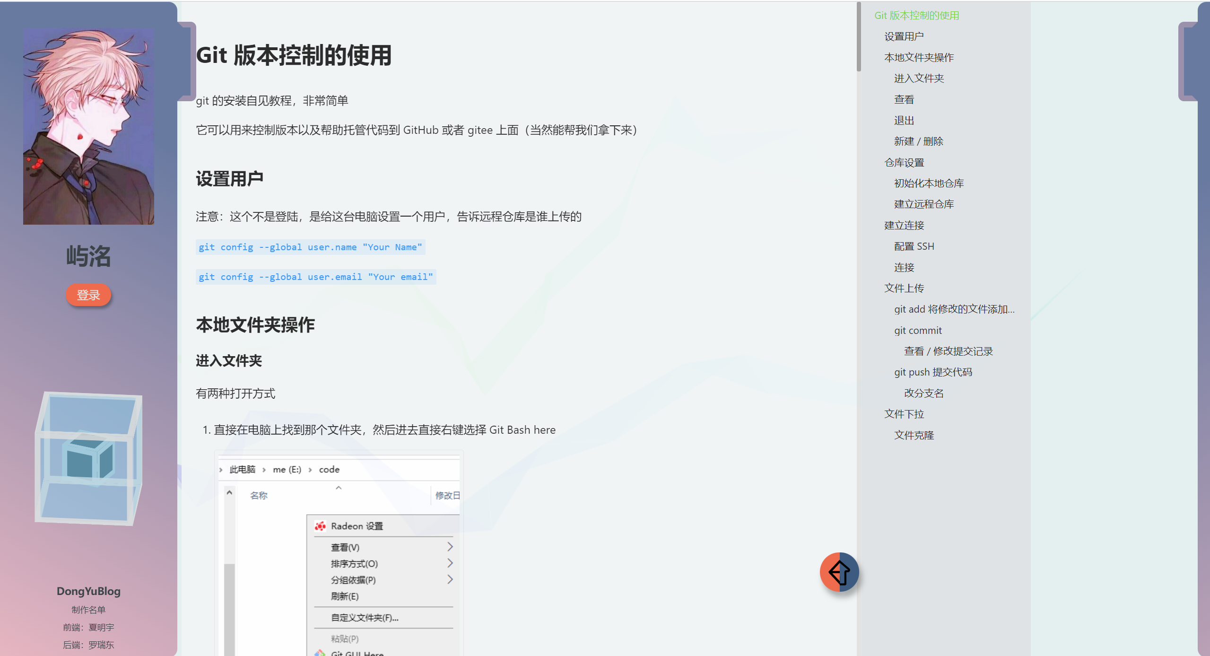Image resolution: width=1210 pixels, height=656 pixels.
Task: Select 改分支名 in the outline
Action: [924, 393]
